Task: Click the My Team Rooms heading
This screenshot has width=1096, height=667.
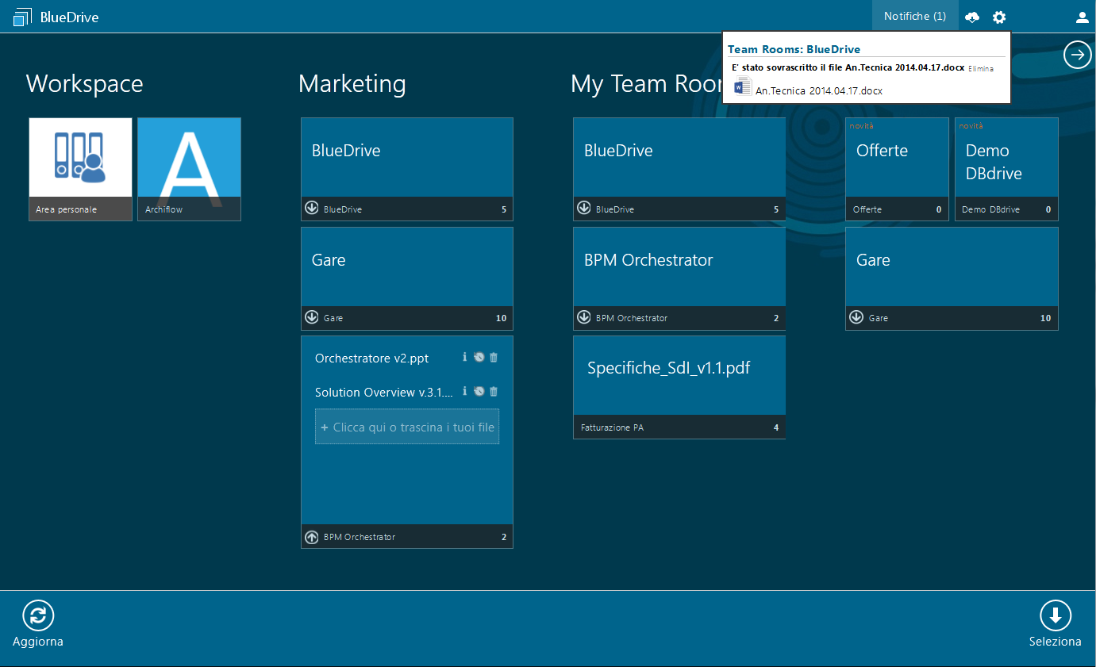Action: tap(646, 84)
